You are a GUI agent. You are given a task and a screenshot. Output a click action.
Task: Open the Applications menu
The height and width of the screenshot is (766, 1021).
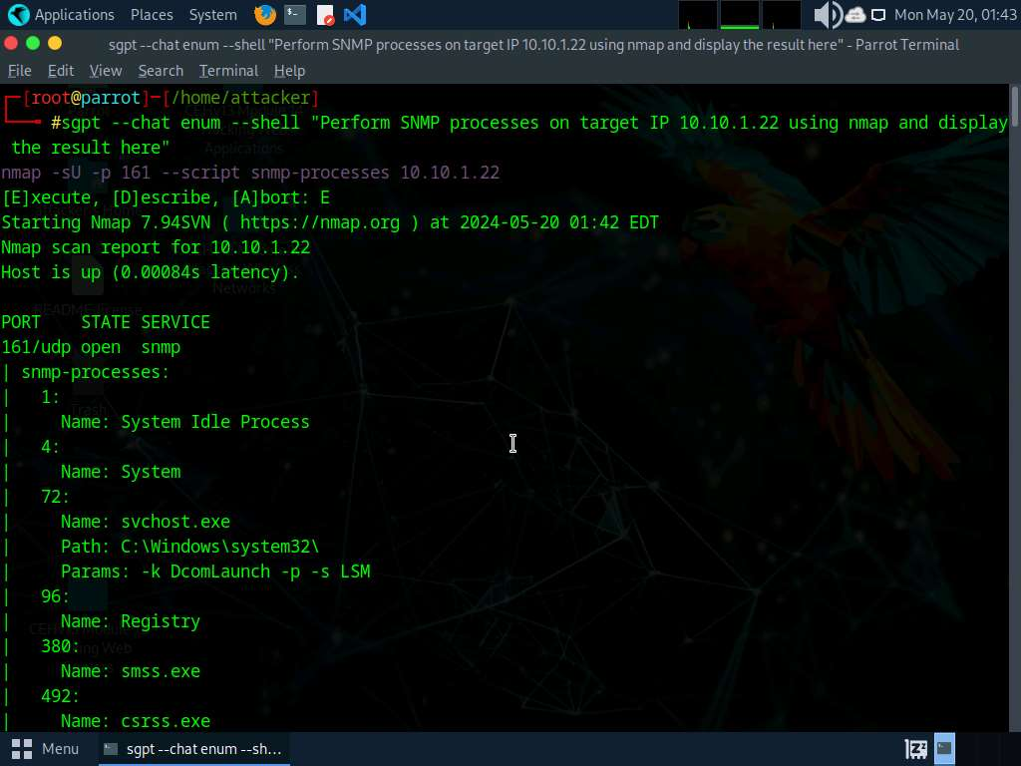pyautogui.click(x=74, y=15)
